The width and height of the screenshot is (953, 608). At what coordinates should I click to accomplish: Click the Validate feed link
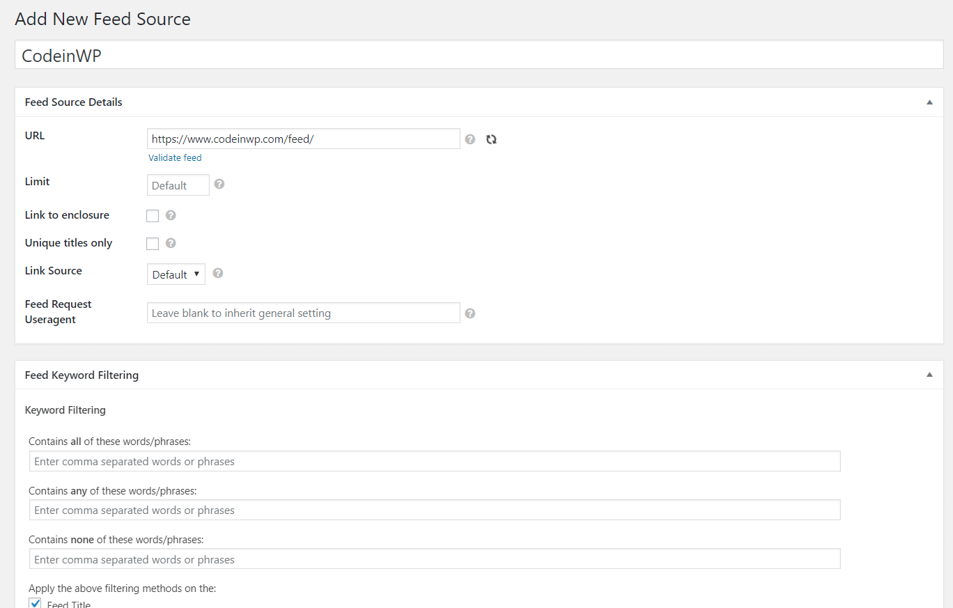click(175, 158)
